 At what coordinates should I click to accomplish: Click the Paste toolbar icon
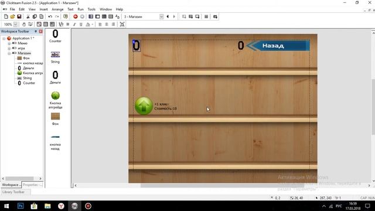click(x=42, y=16)
